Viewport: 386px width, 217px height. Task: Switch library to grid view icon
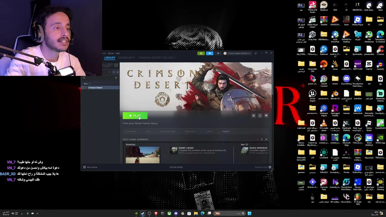tap(116, 65)
